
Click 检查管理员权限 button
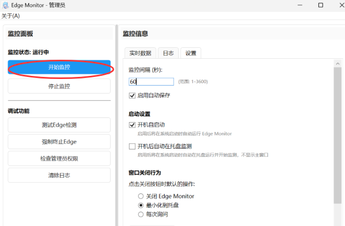coord(59,158)
